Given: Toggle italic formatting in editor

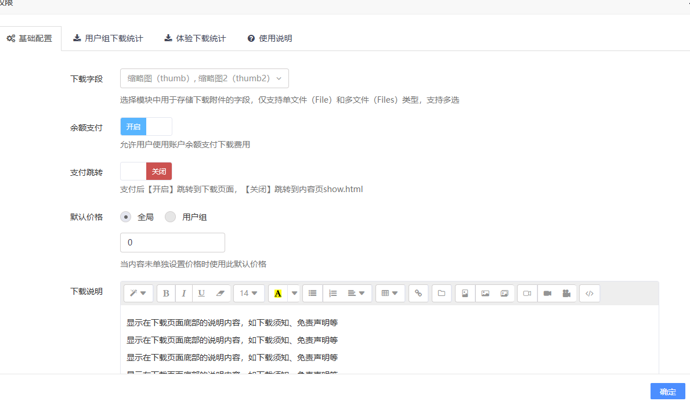Looking at the screenshot, I should [184, 293].
